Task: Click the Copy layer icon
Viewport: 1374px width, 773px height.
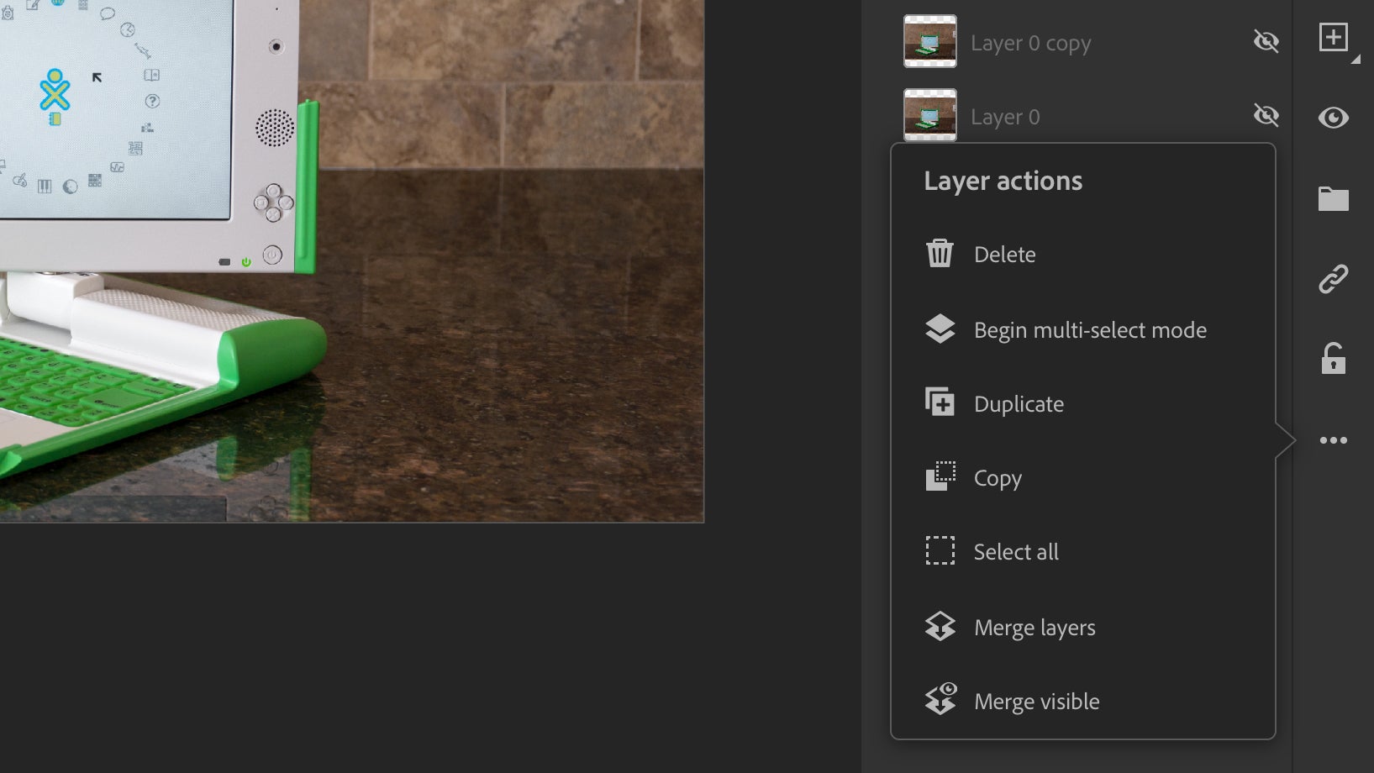Action: click(x=940, y=477)
